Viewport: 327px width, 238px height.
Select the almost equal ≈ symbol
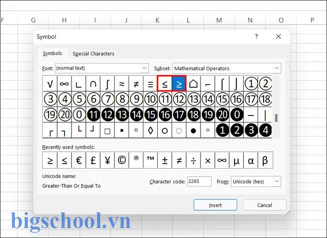click(x=122, y=84)
